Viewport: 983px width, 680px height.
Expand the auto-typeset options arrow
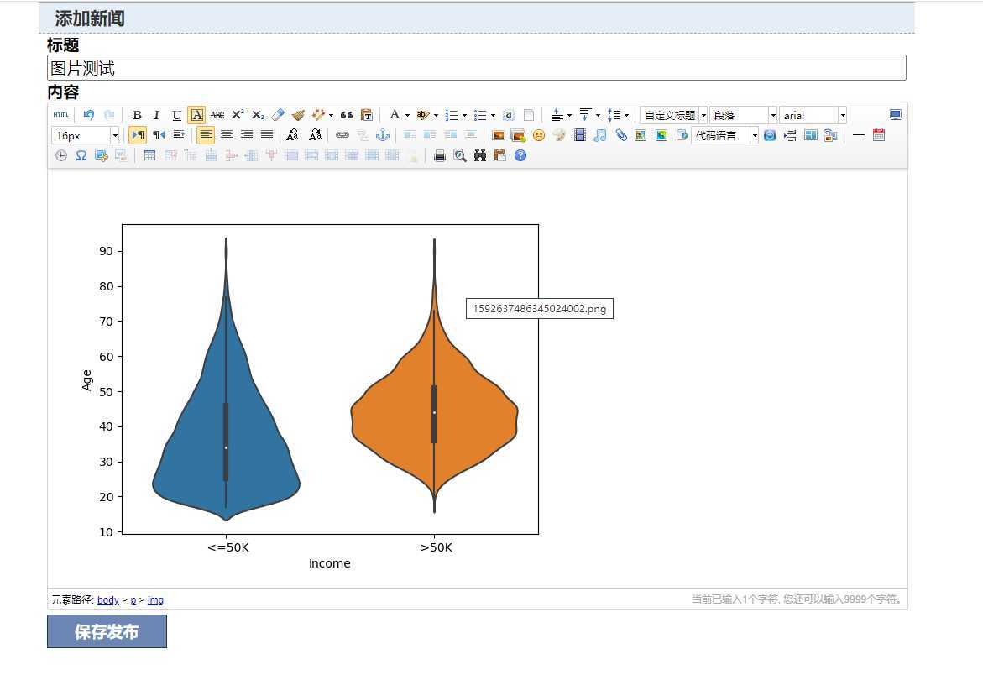331,115
